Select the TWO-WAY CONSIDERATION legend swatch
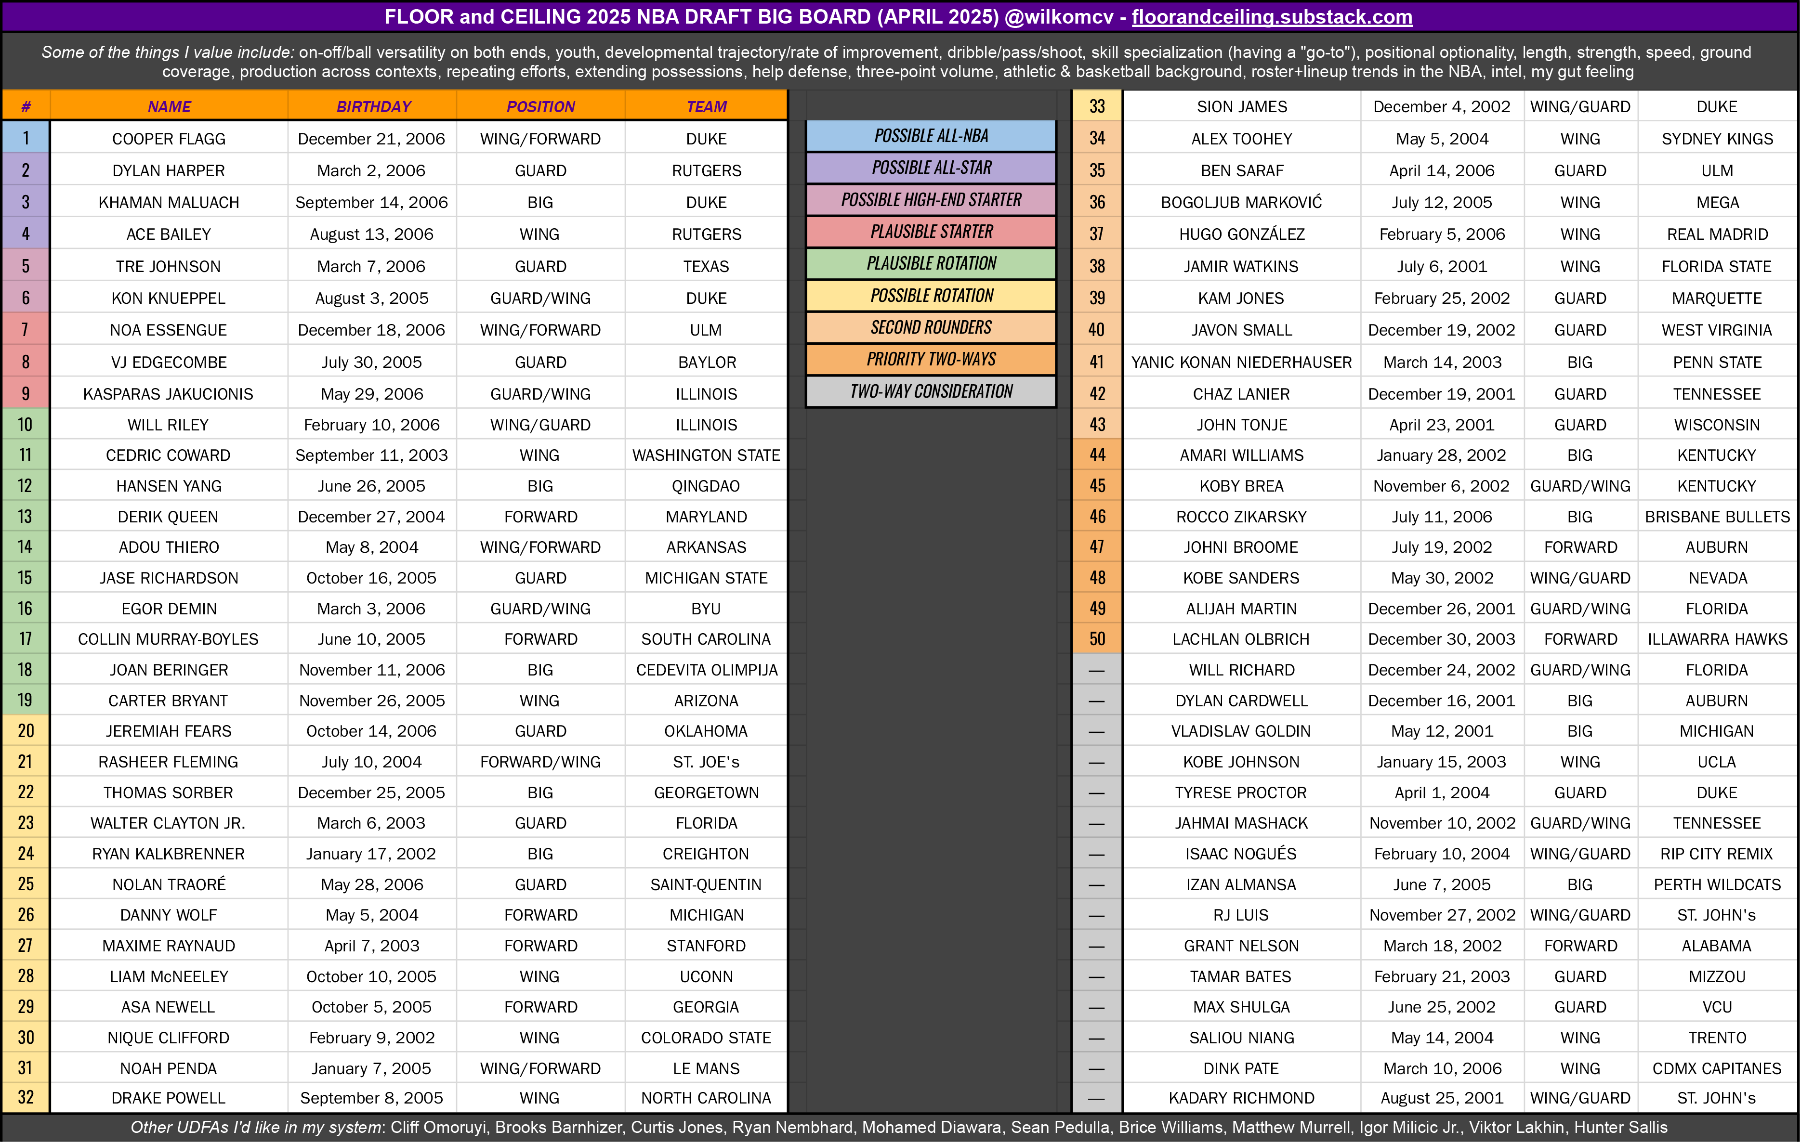The height and width of the screenshot is (1143, 1801). (931, 391)
